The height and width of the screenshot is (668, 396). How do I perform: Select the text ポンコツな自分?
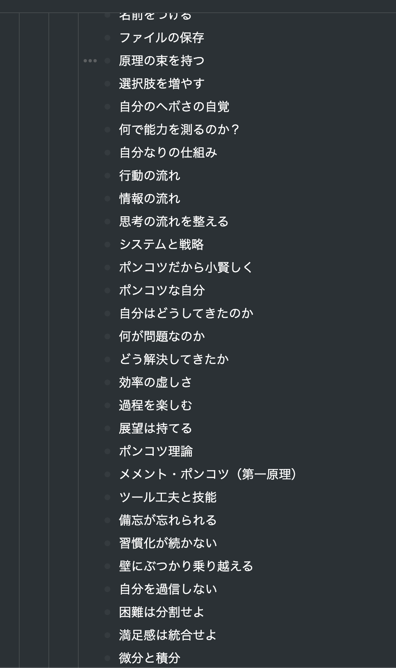pos(163,291)
